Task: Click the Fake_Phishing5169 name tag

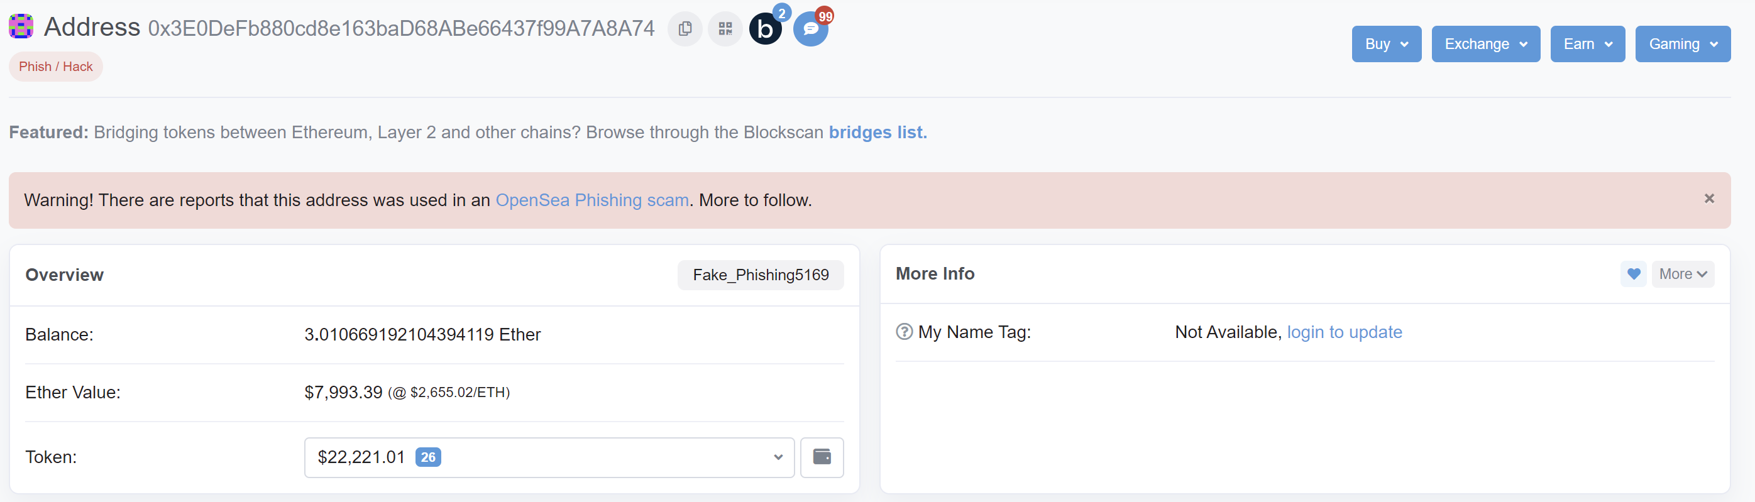Action: [761, 275]
